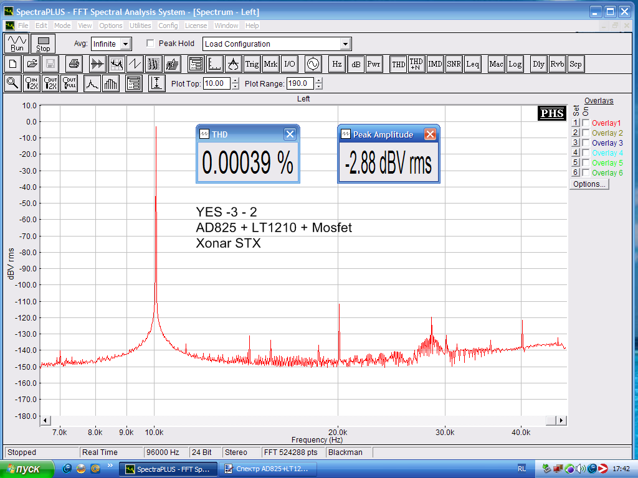Open the Load Configuration dropdown
Screen dimensions: 638x478
coord(345,44)
